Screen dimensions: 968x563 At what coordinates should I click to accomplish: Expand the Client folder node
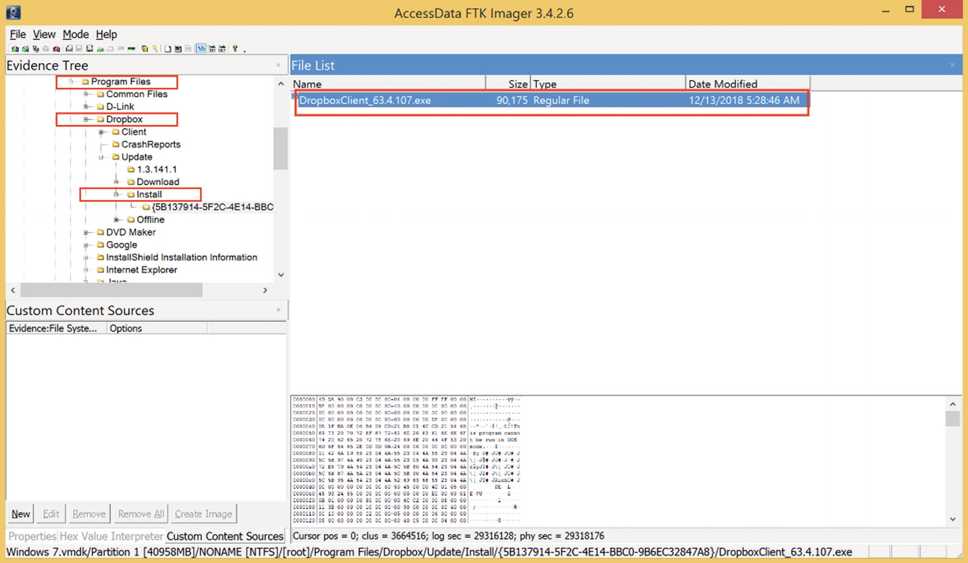tap(101, 132)
